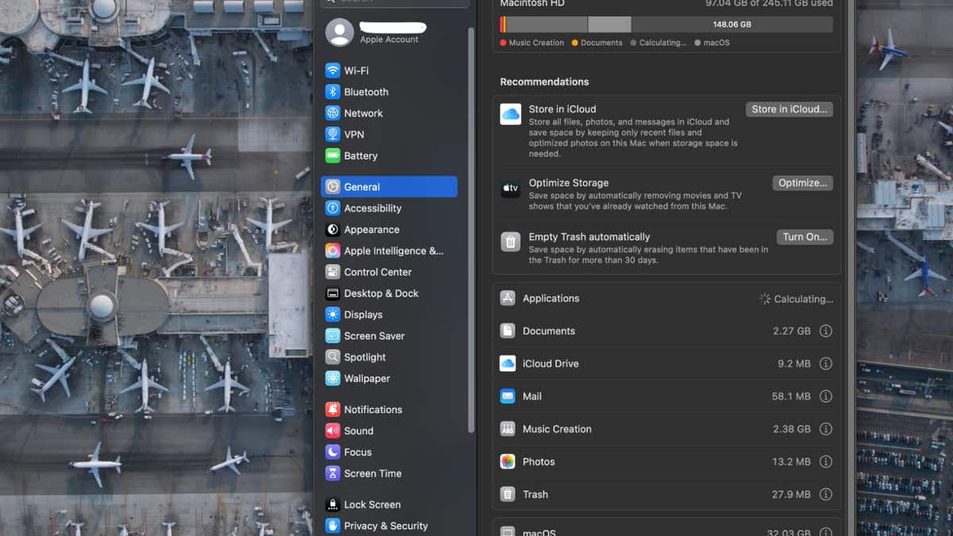Click the Bluetooth icon in the sidebar
Viewport: 953px width, 536px height.
333,91
